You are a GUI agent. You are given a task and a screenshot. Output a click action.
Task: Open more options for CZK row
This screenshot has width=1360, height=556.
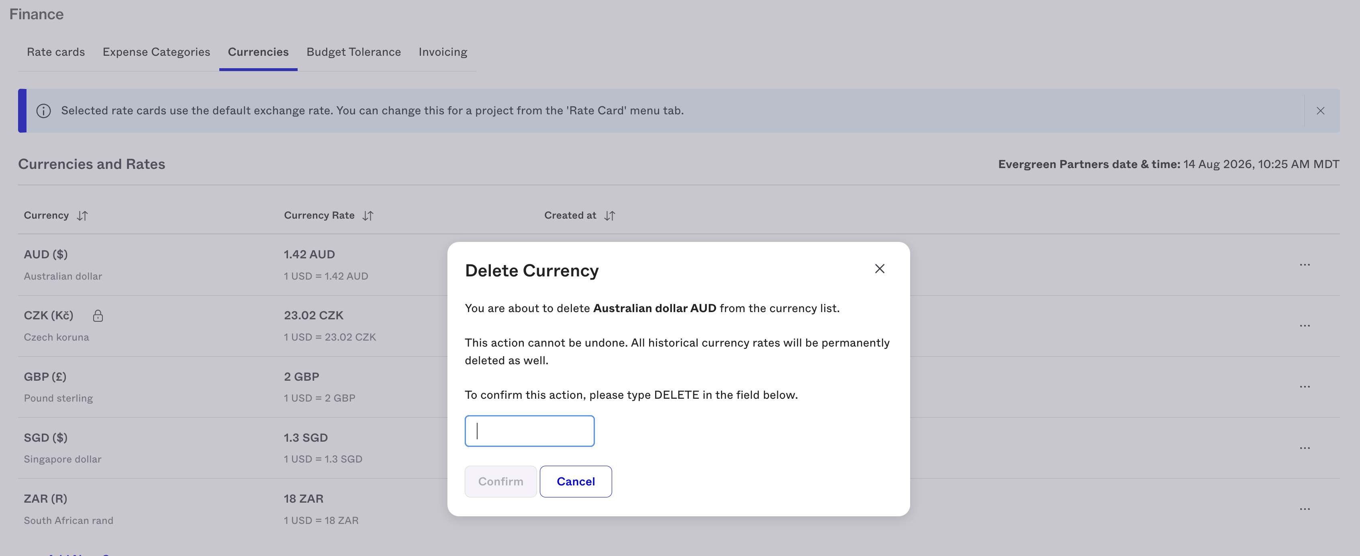pyautogui.click(x=1305, y=326)
